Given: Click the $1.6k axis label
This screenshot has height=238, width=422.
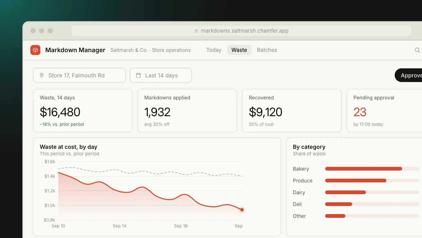Looking at the screenshot, I should pyautogui.click(x=50, y=162).
